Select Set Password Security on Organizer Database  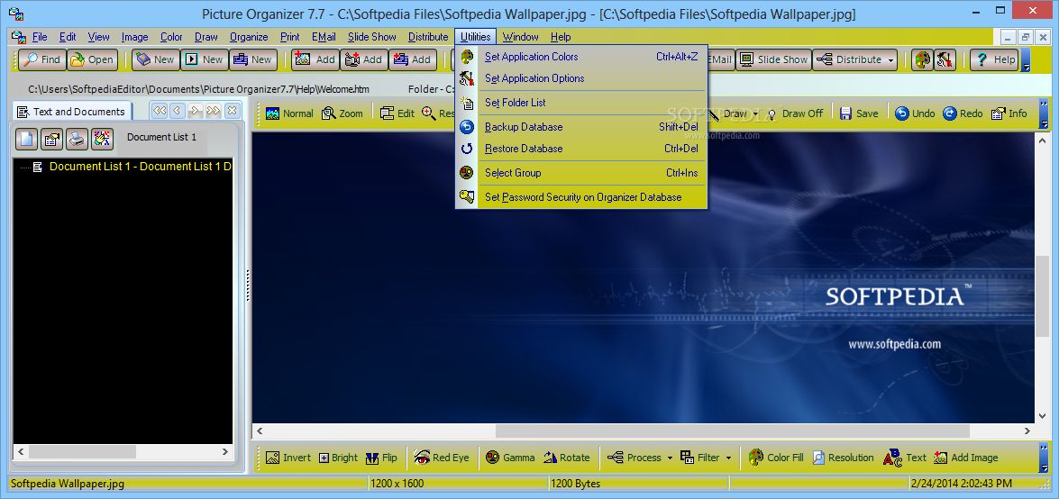[x=581, y=197]
